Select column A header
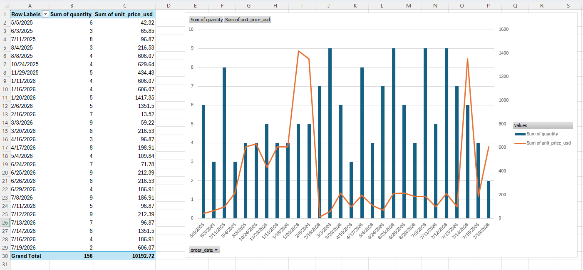This screenshot has height=270, width=583. pyautogui.click(x=30, y=5)
